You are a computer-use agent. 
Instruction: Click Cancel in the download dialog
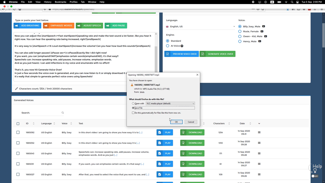click(x=191, y=122)
